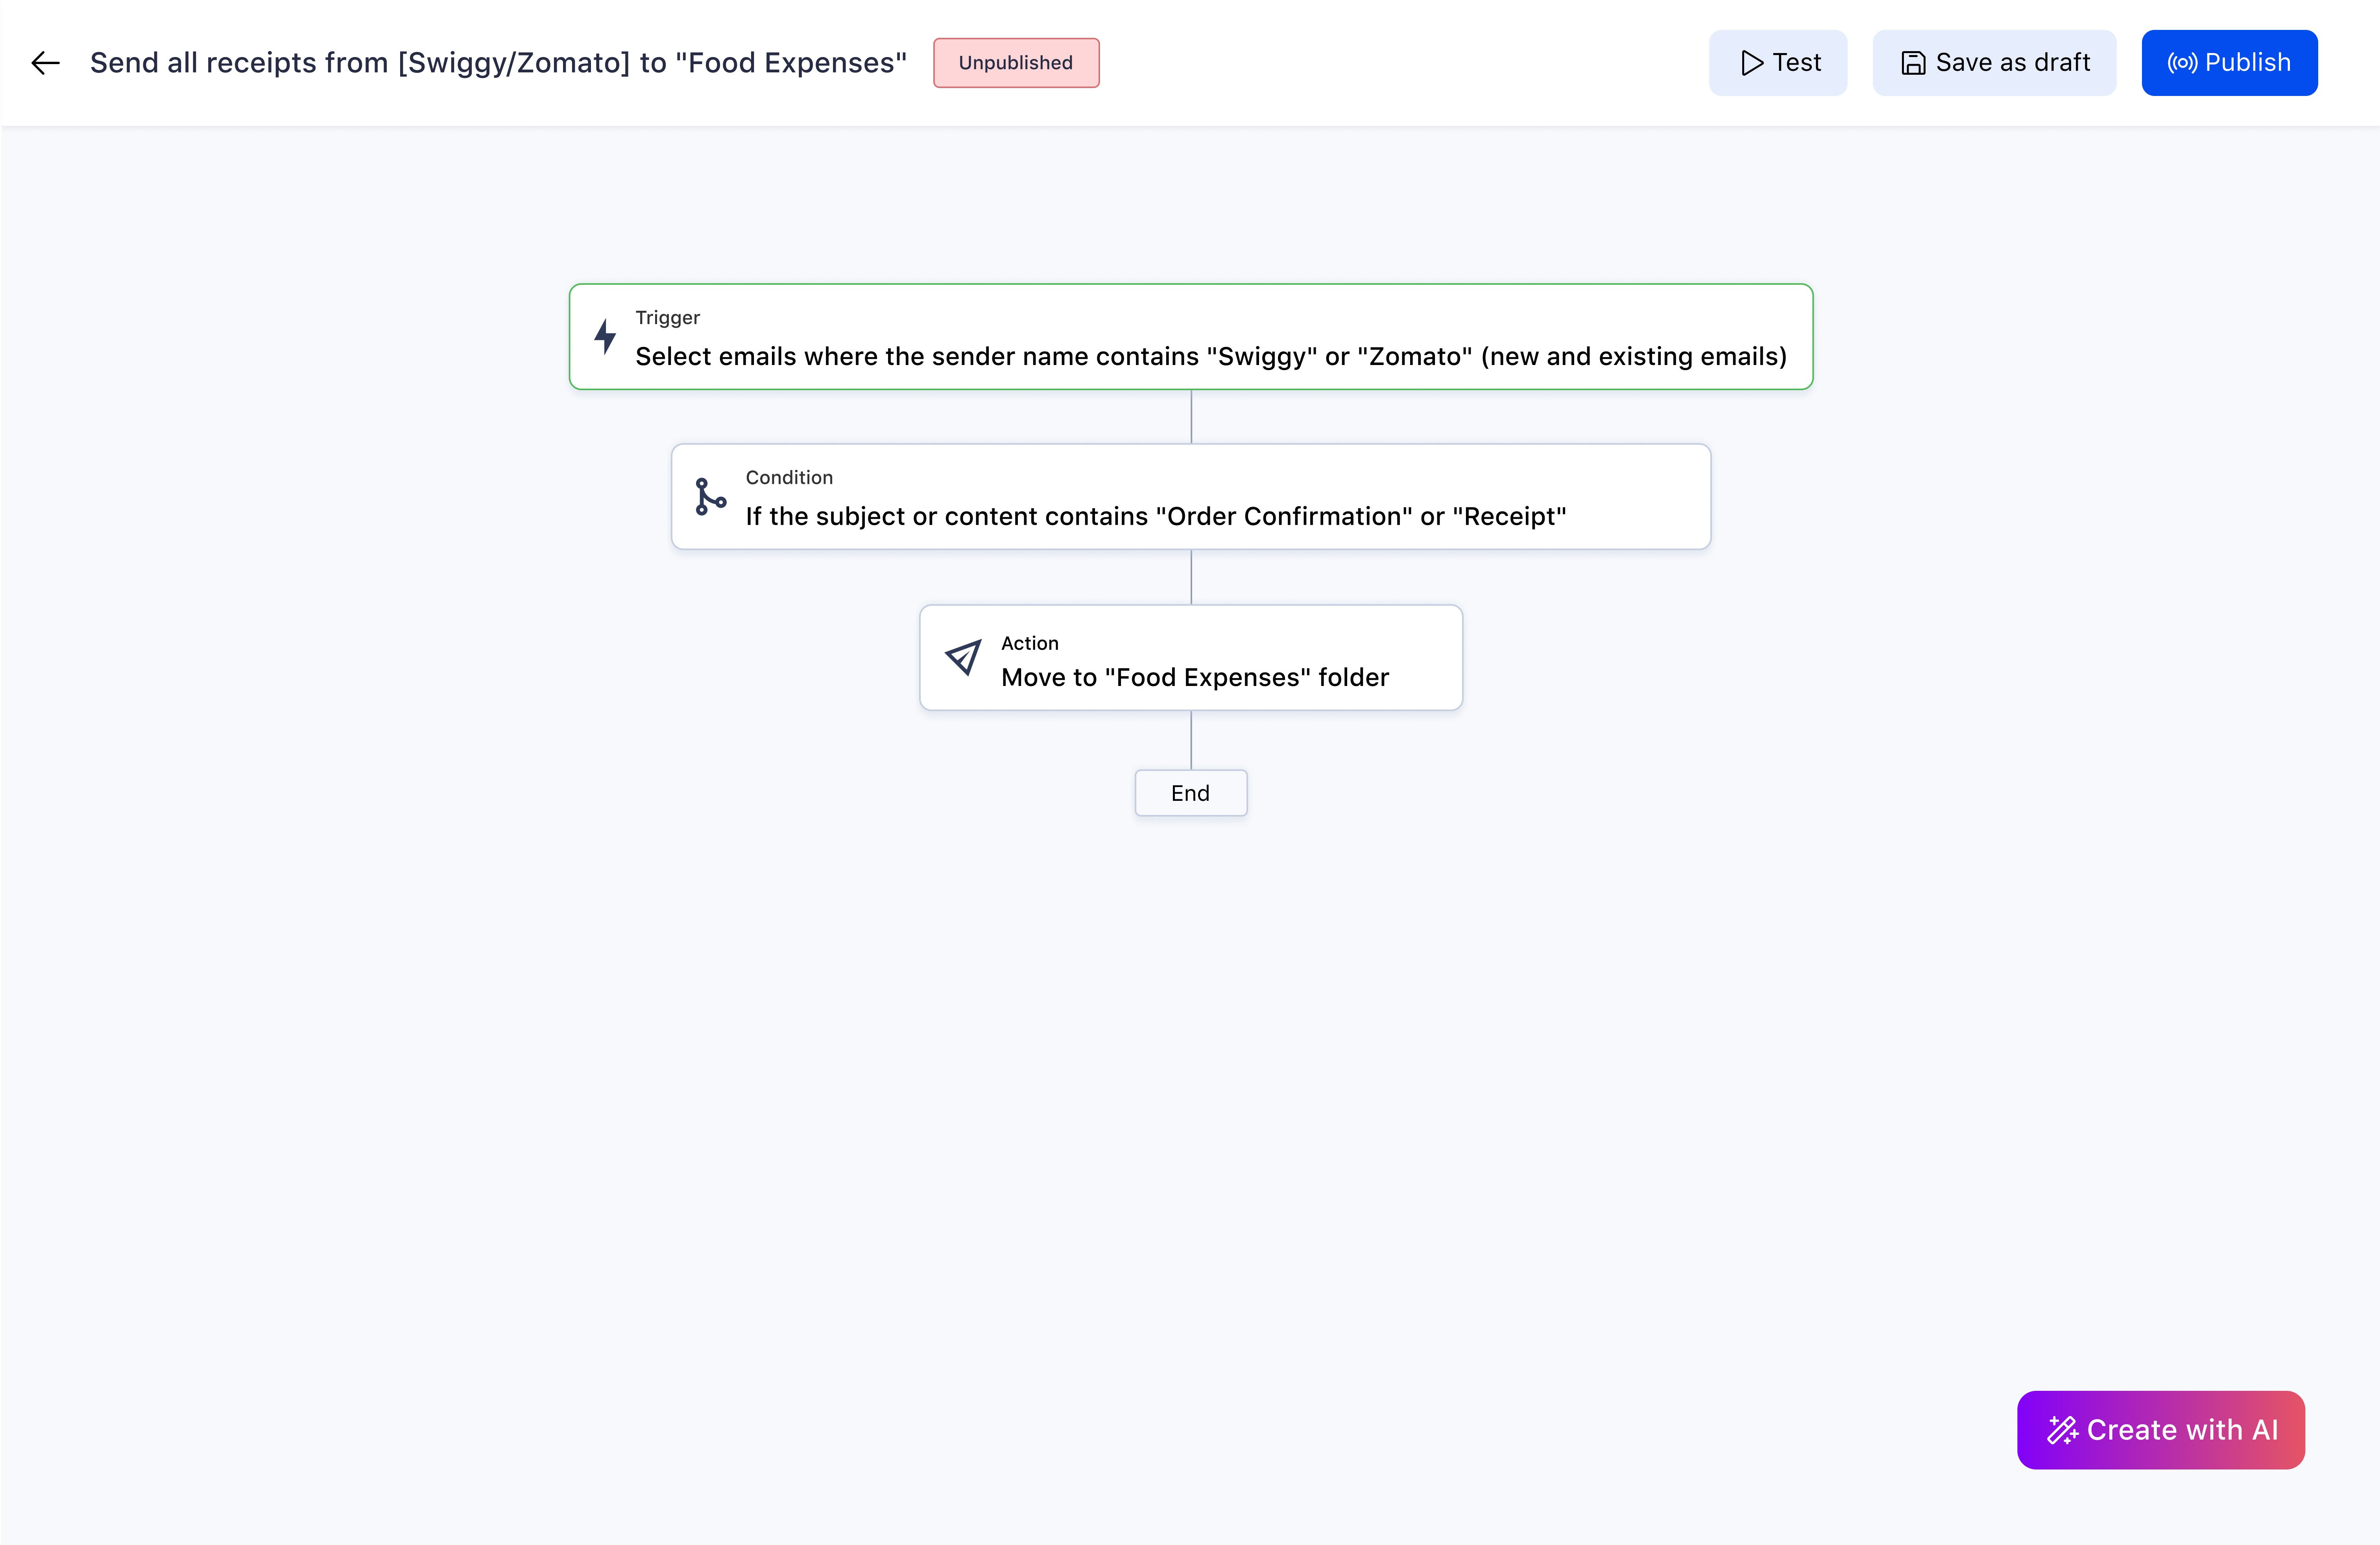Viewport: 2380px width, 1545px height.
Task: Publish the workflow
Action: (2229, 63)
